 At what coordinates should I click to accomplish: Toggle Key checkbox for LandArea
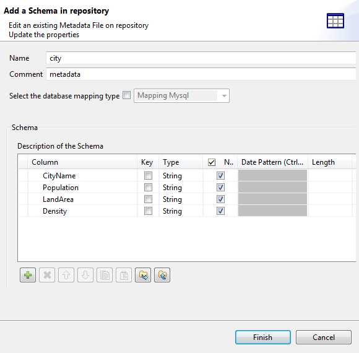[x=148, y=199]
